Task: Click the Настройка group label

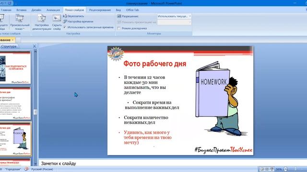Action: (73, 33)
